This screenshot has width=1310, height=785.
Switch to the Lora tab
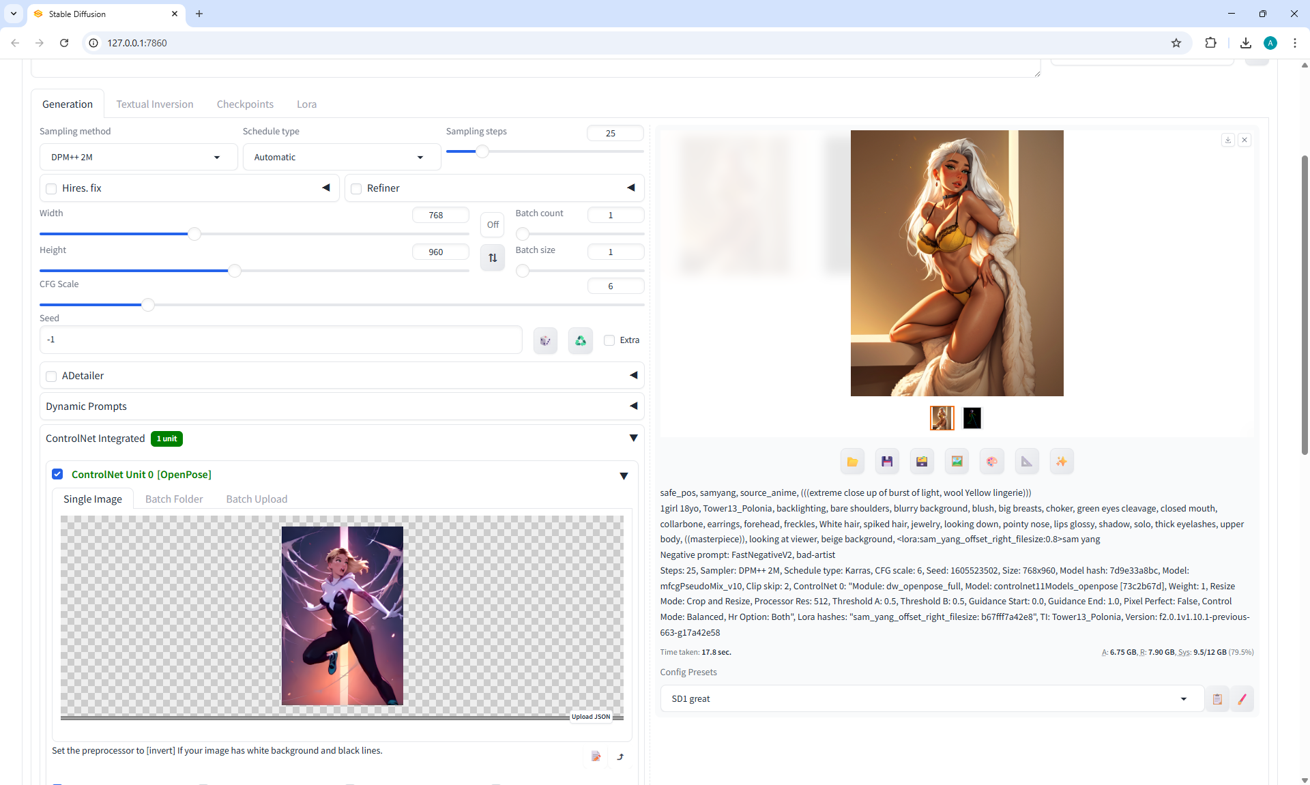[306, 104]
